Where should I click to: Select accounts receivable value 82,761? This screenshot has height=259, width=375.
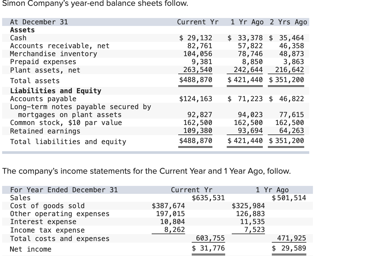tap(200, 46)
